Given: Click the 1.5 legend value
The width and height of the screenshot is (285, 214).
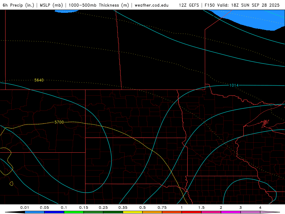Looking at the screenshot, I should [201, 208].
